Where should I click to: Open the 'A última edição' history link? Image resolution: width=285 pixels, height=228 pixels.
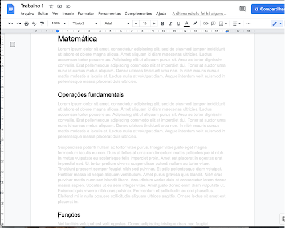[x=199, y=14]
